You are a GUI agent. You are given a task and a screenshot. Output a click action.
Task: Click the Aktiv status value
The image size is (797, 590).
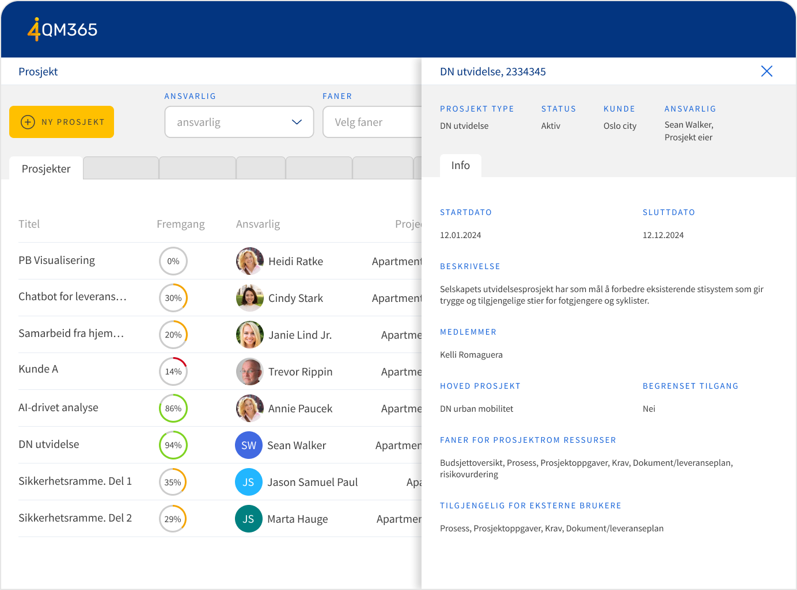pos(551,125)
